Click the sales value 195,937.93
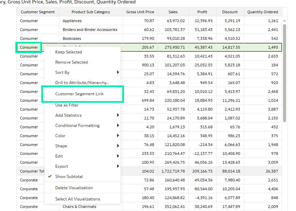Viewport: 296px width, 211px height. coord(174,189)
